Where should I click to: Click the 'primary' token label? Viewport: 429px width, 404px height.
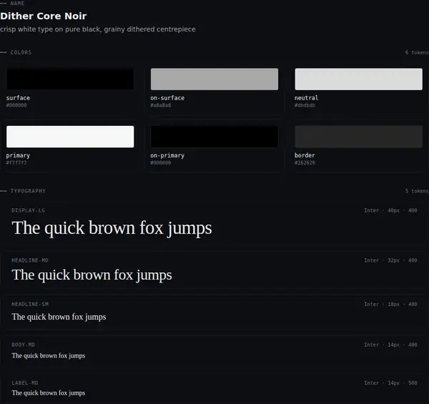tap(18, 156)
